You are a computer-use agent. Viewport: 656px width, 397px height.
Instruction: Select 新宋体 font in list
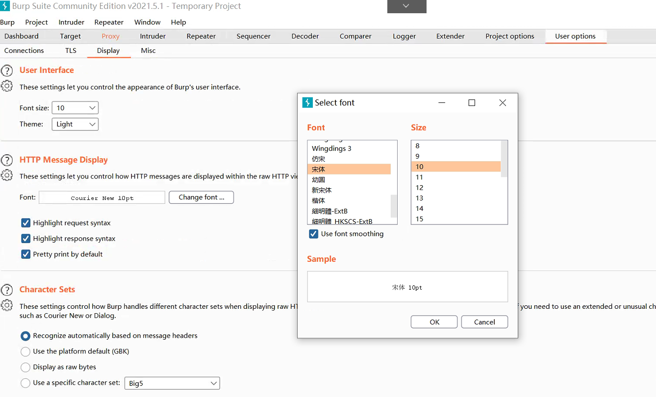click(349, 190)
